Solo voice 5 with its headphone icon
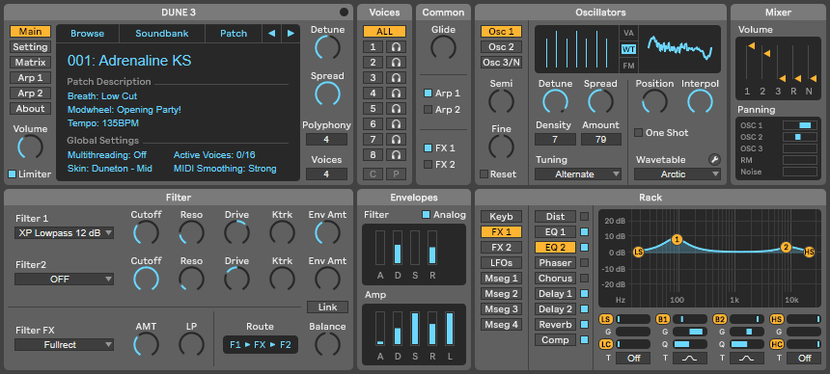Viewport: 830px width, 374px height. tap(396, 109)
